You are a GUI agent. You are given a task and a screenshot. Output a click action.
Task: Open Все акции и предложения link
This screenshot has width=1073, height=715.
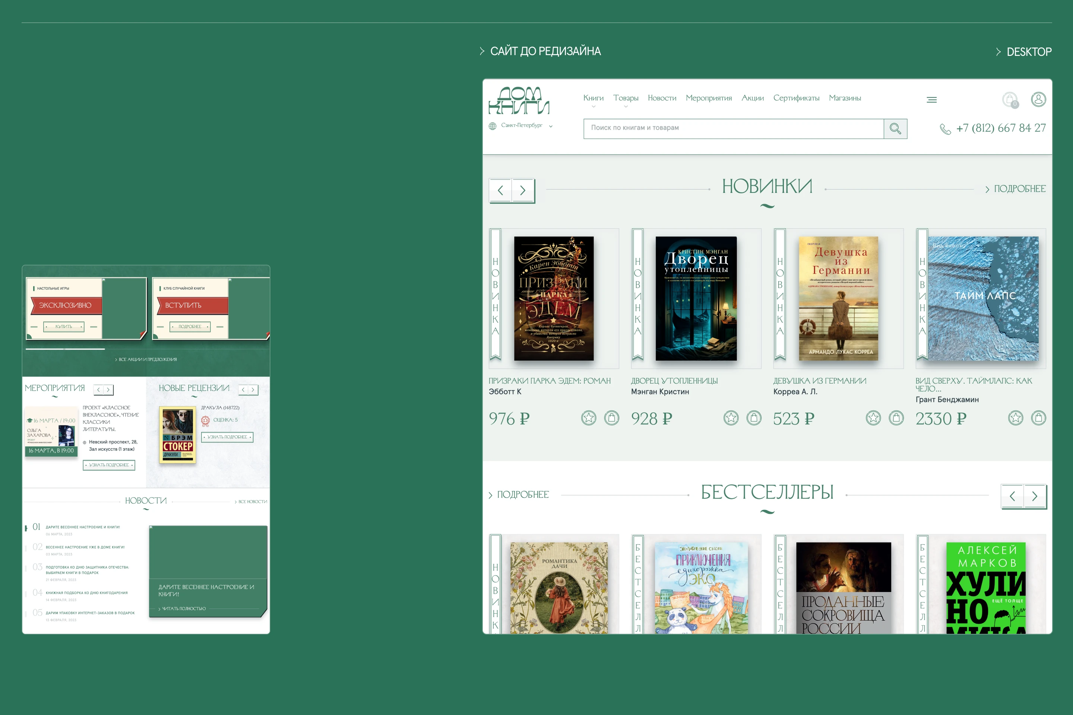[146, 360]
